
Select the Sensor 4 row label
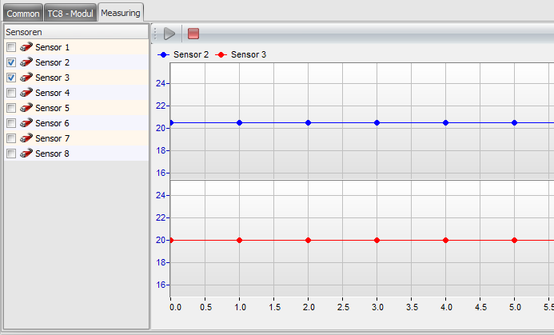(52, 93)
